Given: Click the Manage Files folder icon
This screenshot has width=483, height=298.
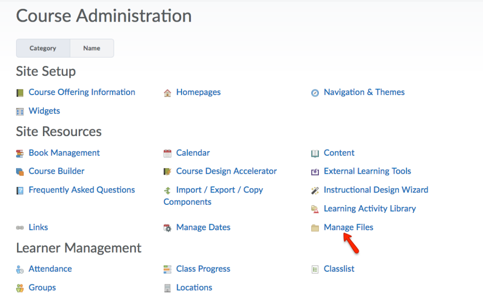Looking at the screenshot, I should pyautogui.click(x=315, y=228).
